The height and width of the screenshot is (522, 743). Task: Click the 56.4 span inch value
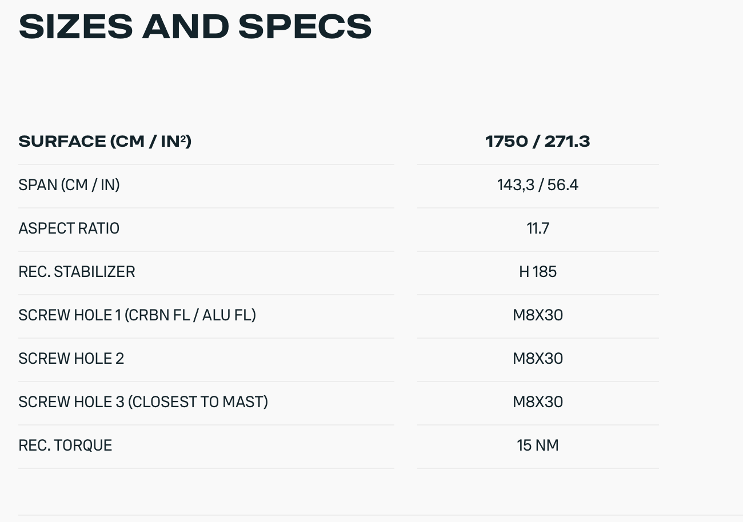[563, 185]
